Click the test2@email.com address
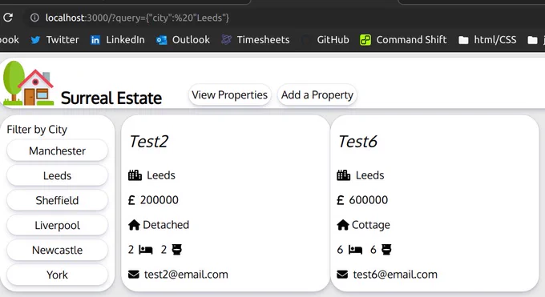The height and width of the screenshot is (297, 545). point(186,275)
